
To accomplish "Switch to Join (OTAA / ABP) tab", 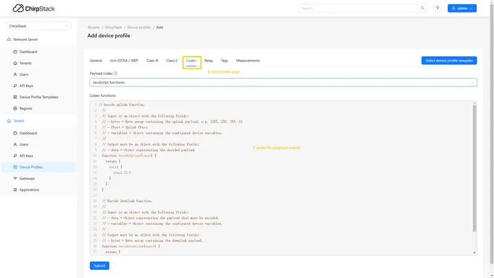I will click(x=124, y=61).
